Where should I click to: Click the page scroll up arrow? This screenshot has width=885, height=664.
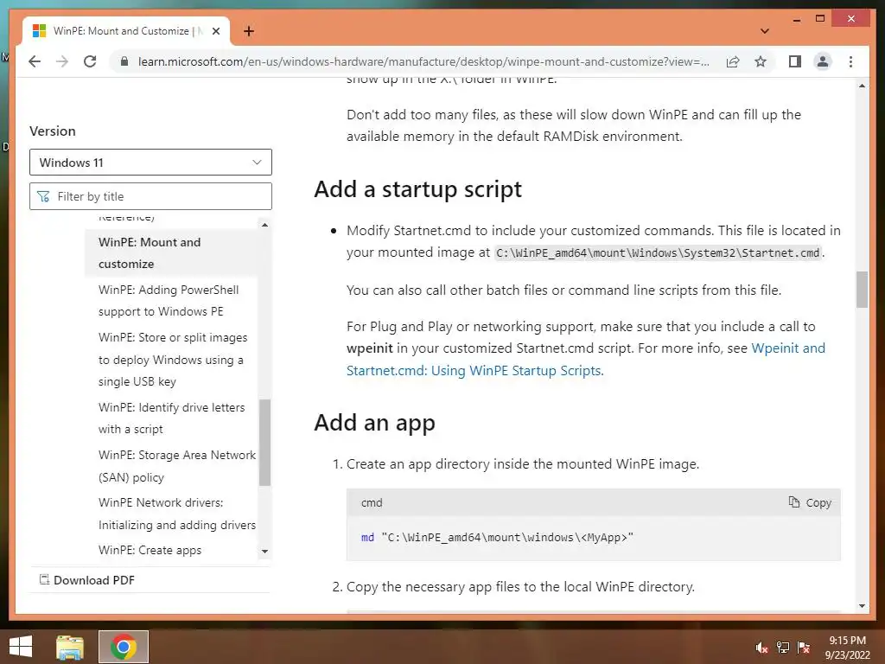coord(862,86)
